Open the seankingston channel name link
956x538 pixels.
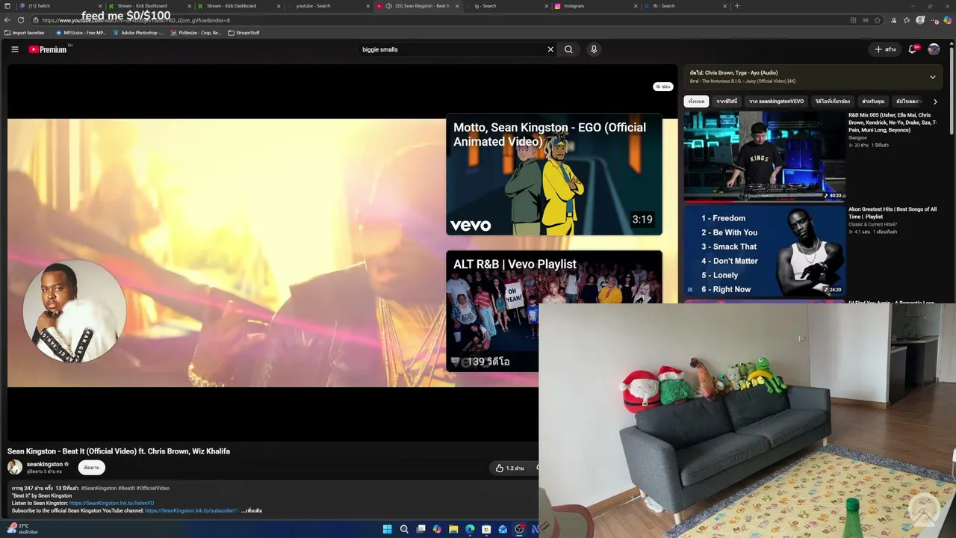45,464
